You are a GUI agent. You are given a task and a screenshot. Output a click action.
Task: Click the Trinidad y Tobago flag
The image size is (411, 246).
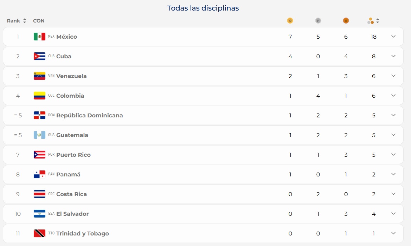pyautogui.click(x=39, y=233)
